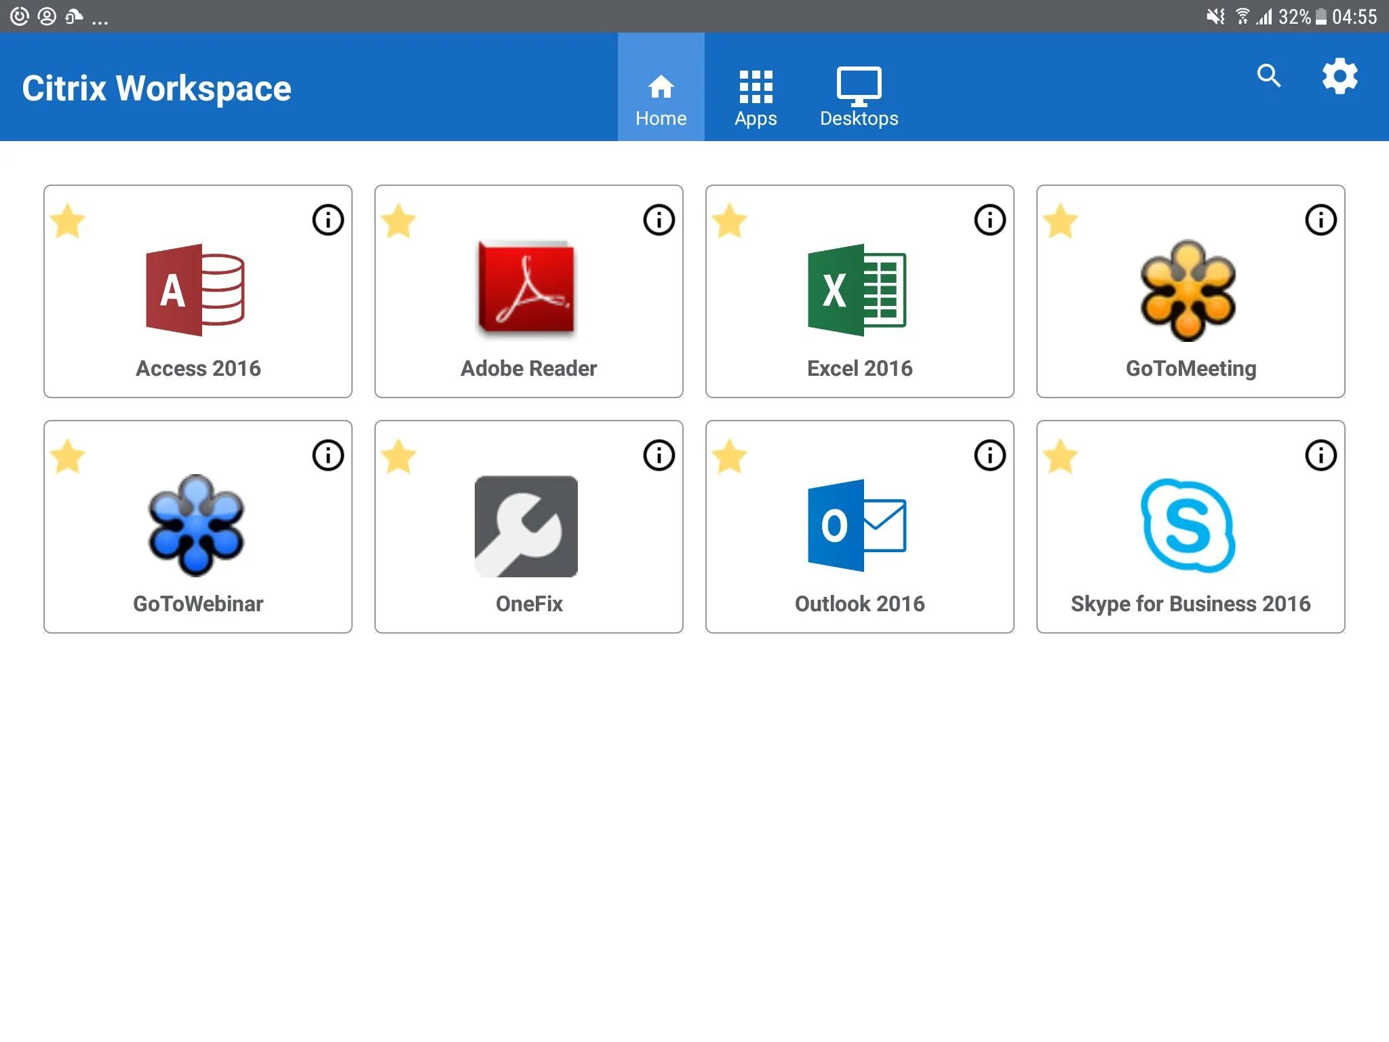Show info for GoToMeeting

coord(1321,220)
